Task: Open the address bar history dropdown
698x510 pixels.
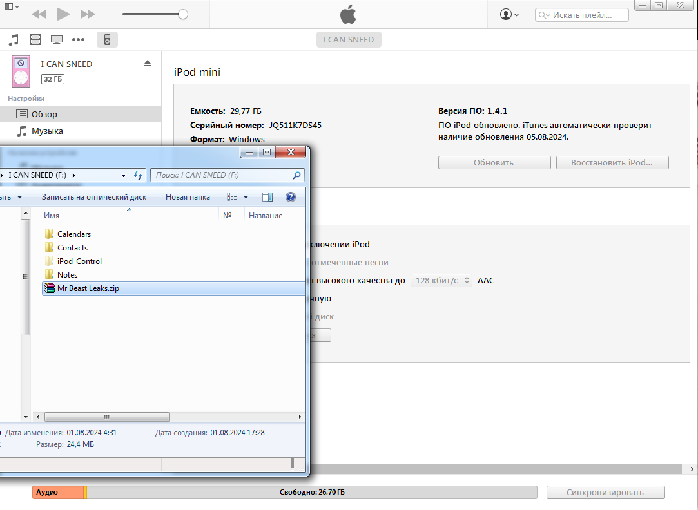Action: [123, 175]
